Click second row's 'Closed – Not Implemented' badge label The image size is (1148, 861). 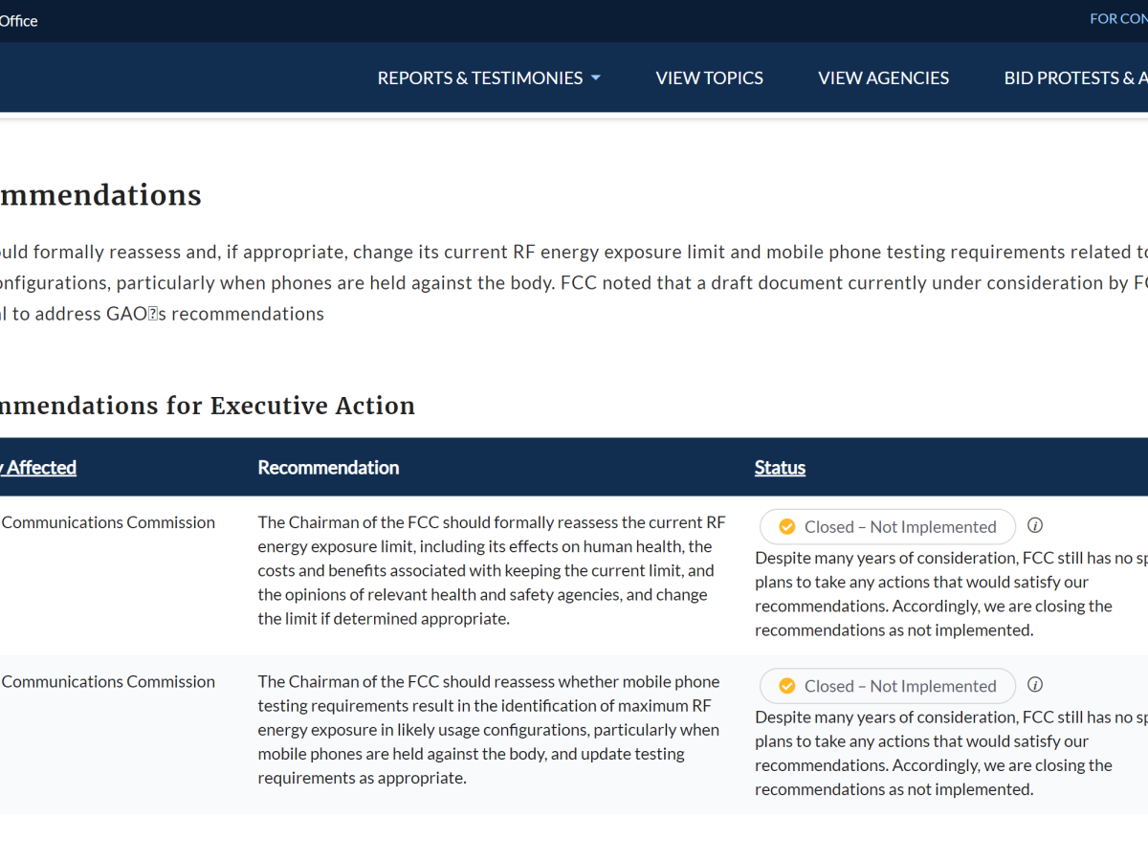tap(900, 686)
